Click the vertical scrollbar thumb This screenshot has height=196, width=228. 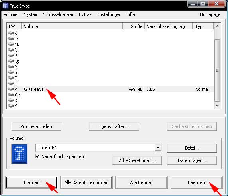[x=217, y=70]
